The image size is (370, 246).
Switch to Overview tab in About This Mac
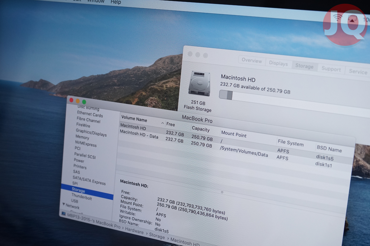252,60
